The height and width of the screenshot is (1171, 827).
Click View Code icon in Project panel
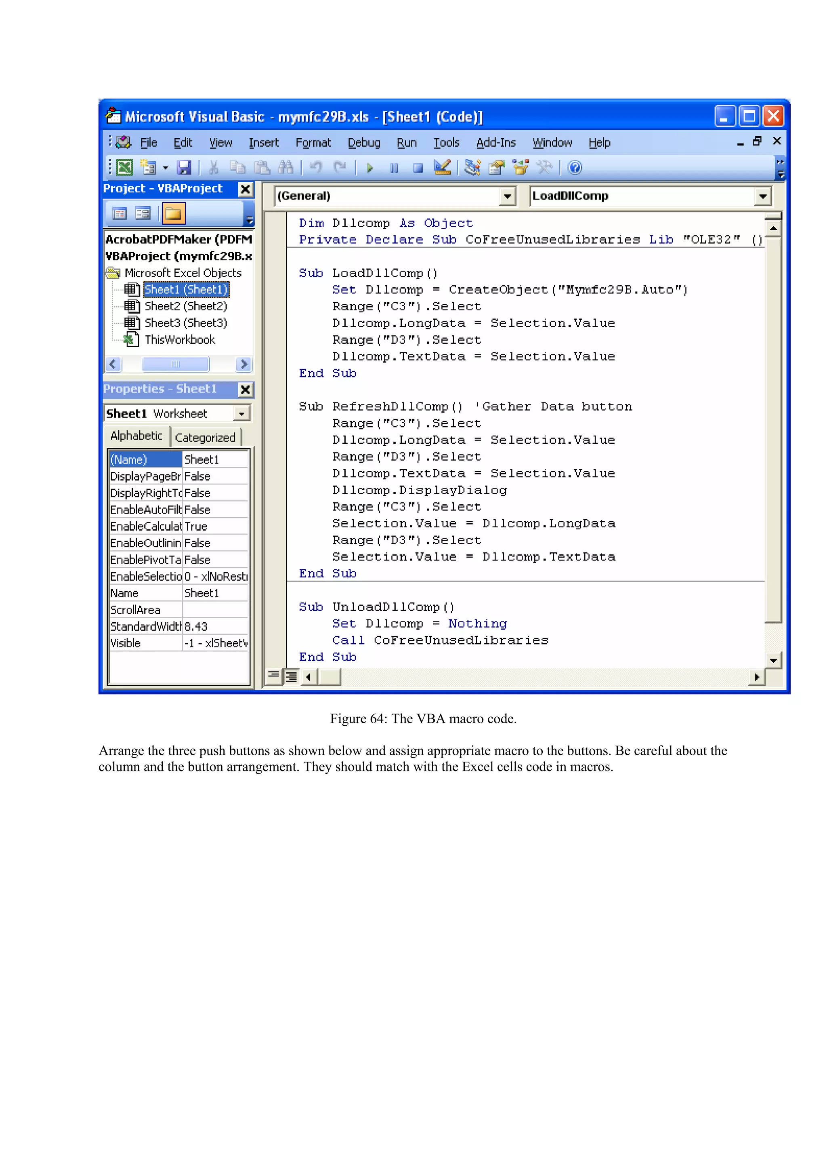(119, 214)
